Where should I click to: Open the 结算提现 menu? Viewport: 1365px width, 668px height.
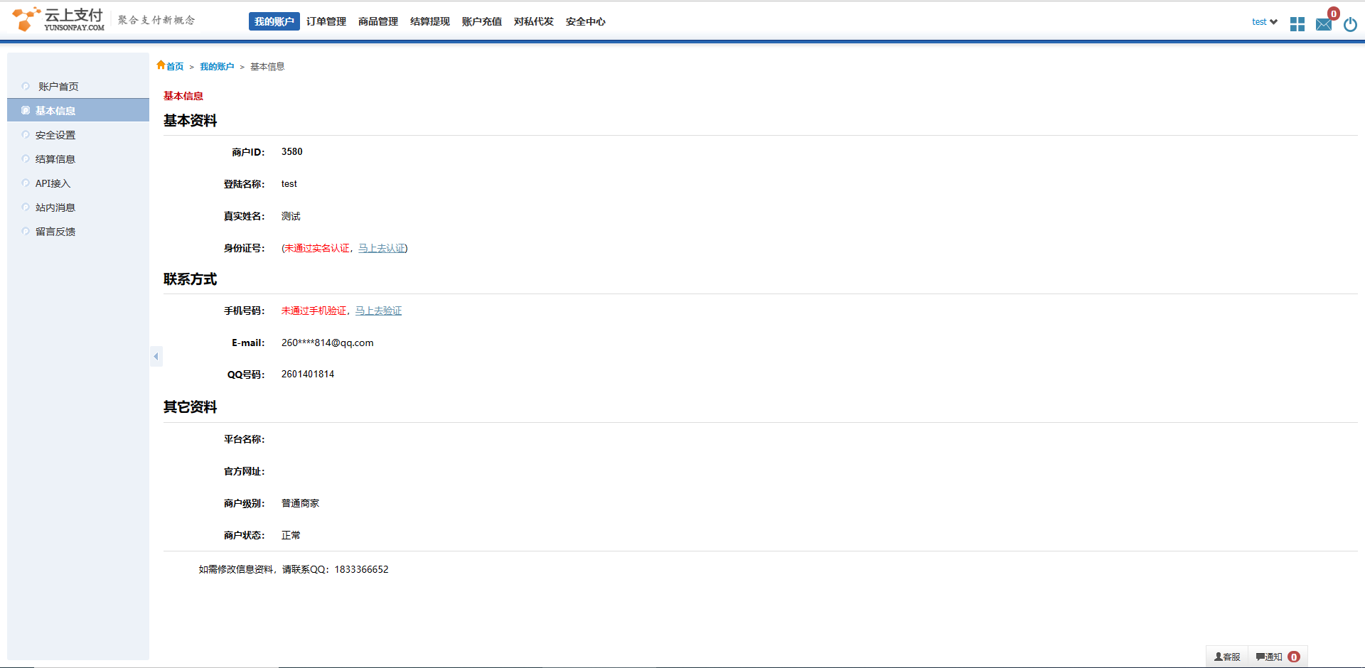click(x=430, y=21)
